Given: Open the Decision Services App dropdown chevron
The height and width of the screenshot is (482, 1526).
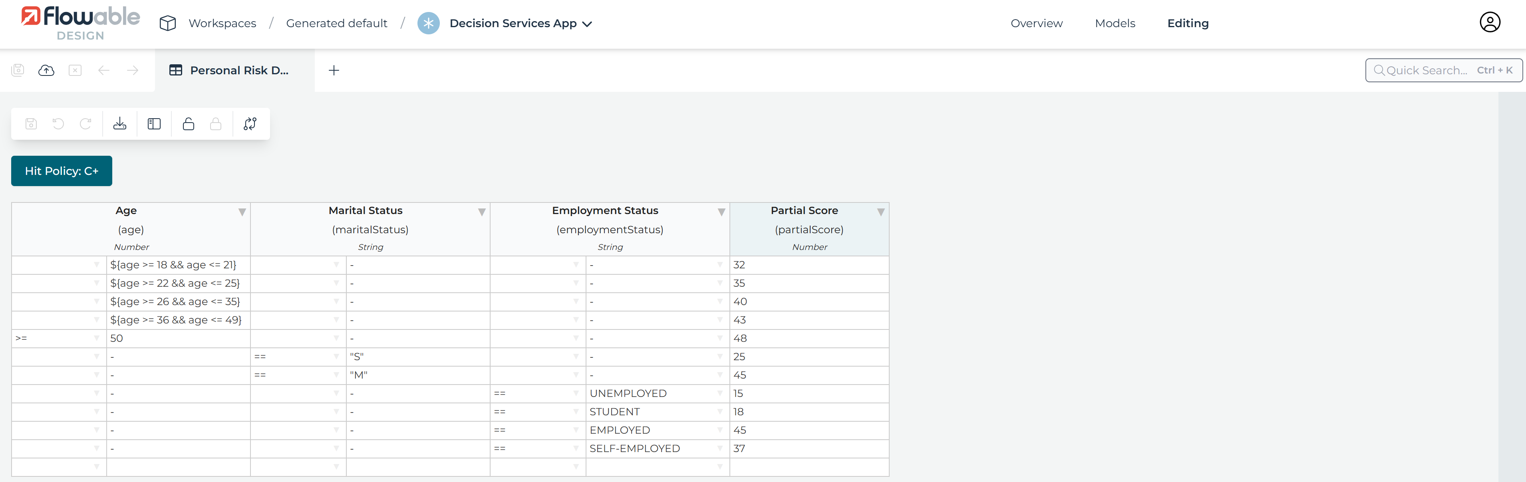Looking at the screenshot, I should 587,24.
